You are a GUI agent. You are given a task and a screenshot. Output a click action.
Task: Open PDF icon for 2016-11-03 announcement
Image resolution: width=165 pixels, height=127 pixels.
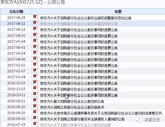click(36, 88)
